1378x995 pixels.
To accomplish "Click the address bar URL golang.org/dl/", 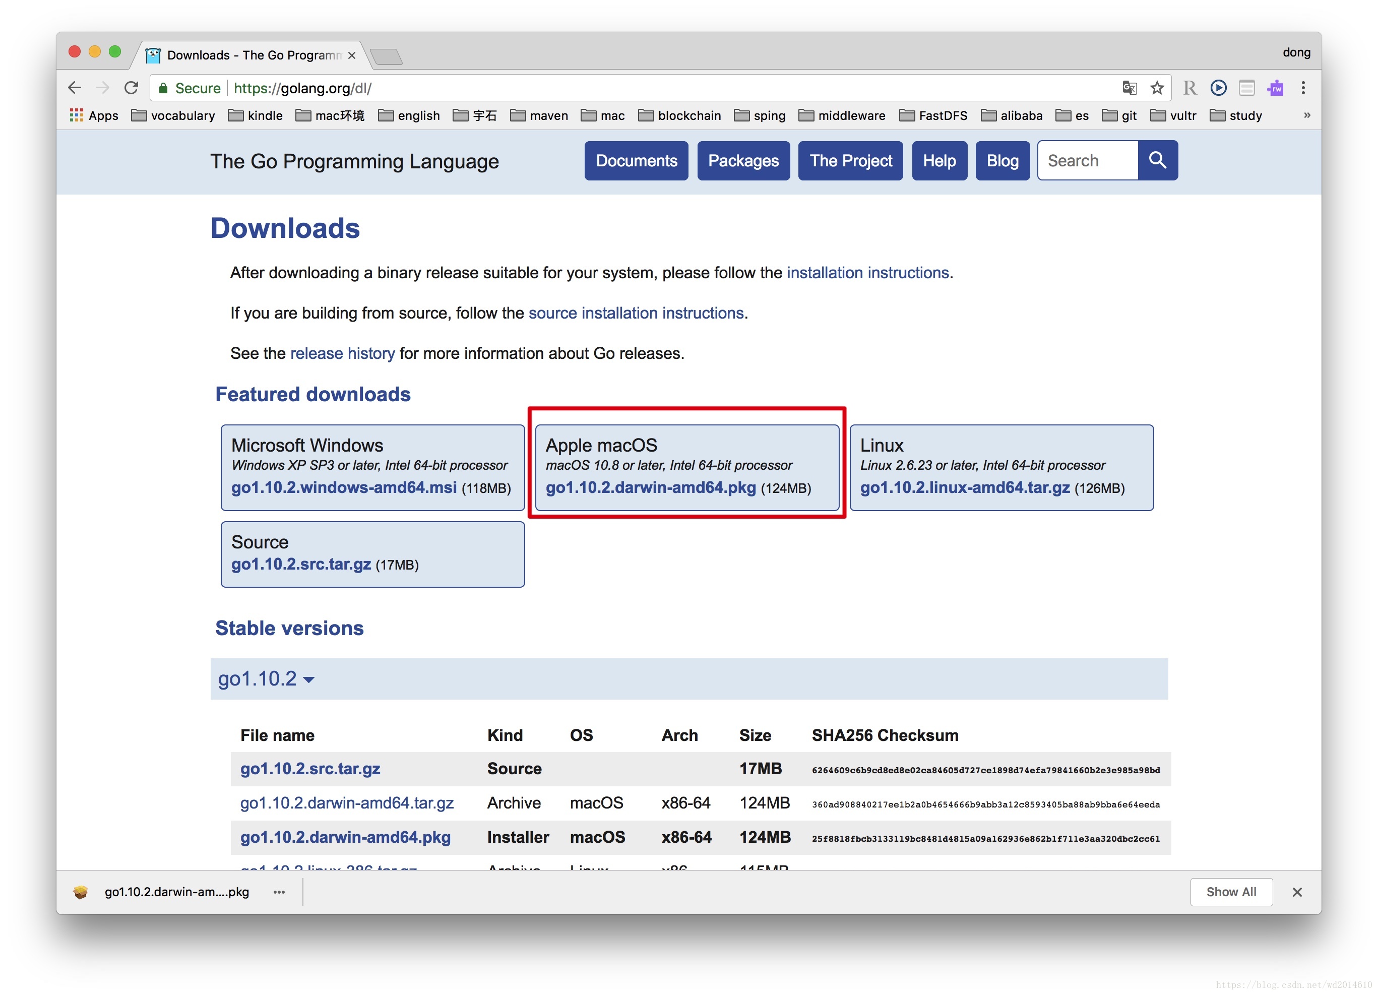I will [x=302, y=89].
